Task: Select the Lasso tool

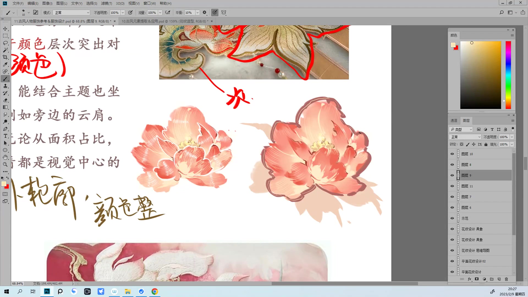Action: coord(5,43)
